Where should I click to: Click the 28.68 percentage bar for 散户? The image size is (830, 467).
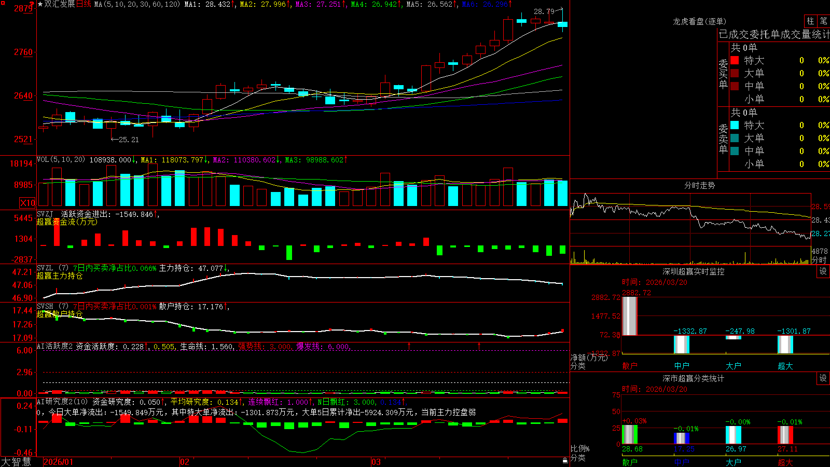pyautogui.click(x=630, y=434)
